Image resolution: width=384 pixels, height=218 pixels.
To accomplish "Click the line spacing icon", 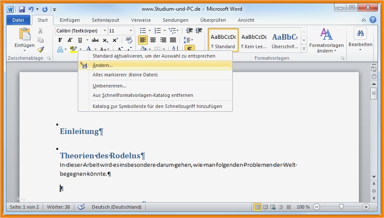I will [x=187, y=40].
